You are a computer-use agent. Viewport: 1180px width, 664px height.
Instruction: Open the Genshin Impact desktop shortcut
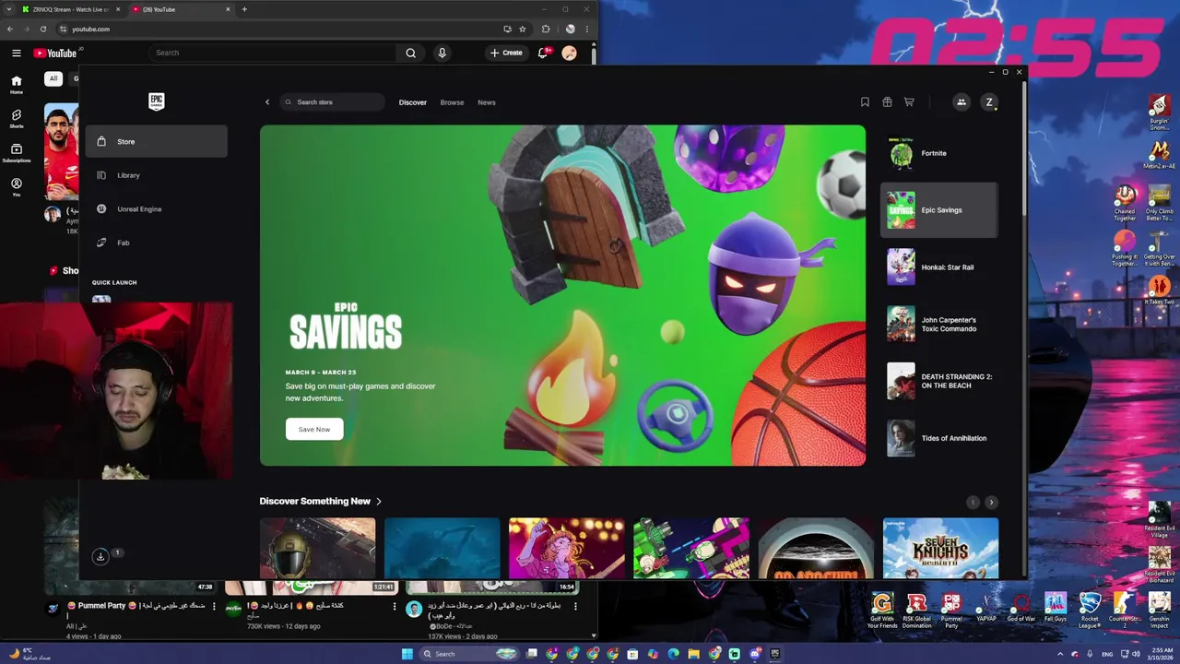point(1159,611)
